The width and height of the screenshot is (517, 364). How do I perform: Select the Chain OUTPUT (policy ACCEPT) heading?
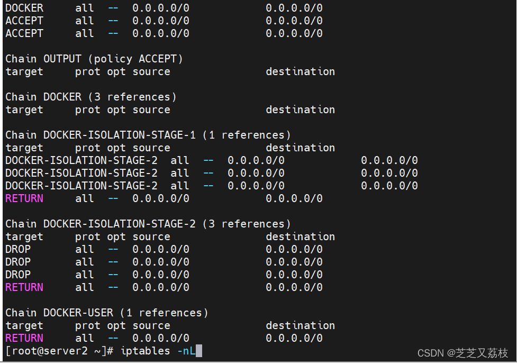[x=94, y=59]
